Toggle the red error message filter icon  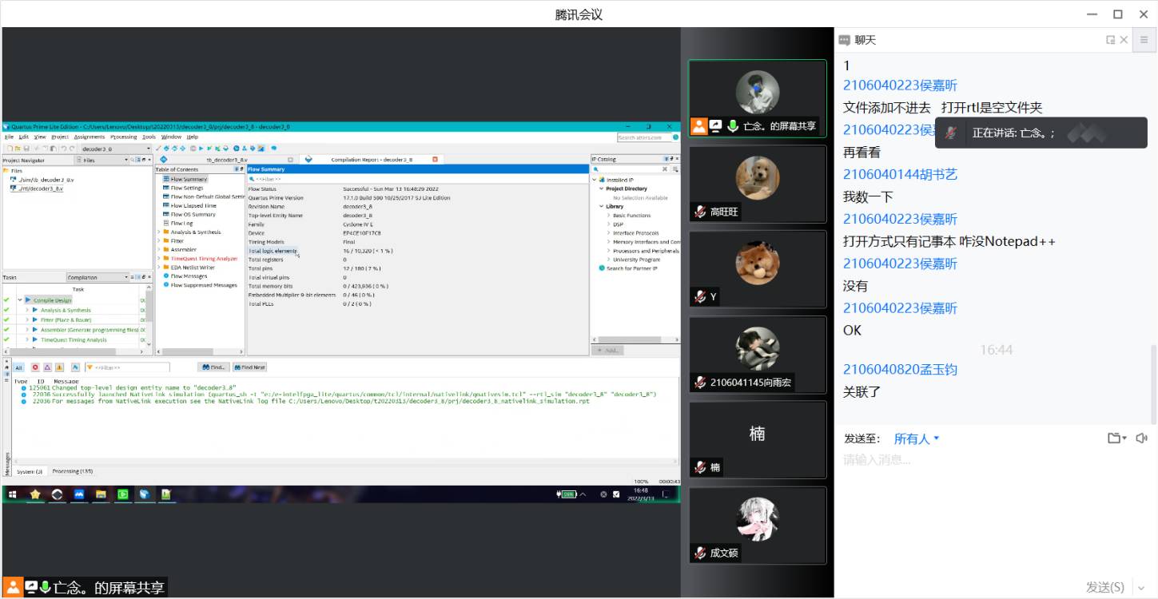35,367
